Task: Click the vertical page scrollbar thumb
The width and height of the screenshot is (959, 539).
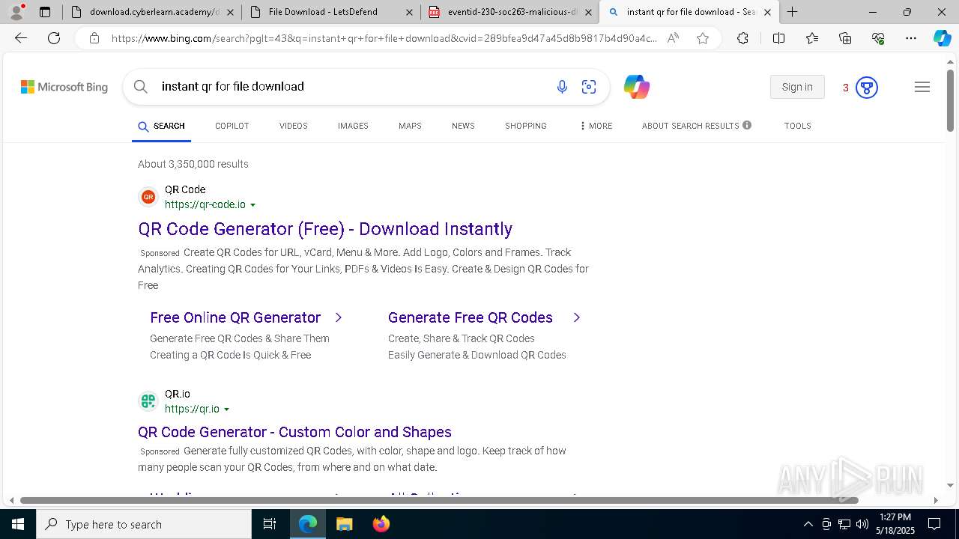Action: tap(950, 100)
